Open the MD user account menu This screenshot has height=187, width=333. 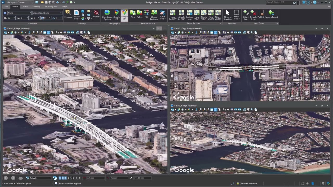pyautogui.click(x=315, y=2)
